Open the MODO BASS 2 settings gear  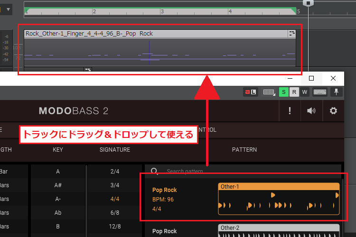pyautogui.click(x=333, y=110)
